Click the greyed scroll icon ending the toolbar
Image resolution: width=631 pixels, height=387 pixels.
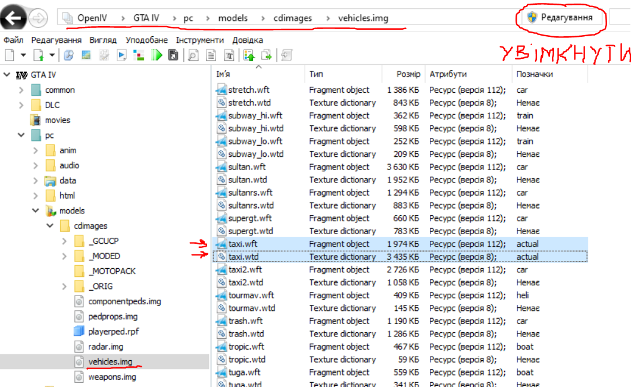tap(286, 55)
